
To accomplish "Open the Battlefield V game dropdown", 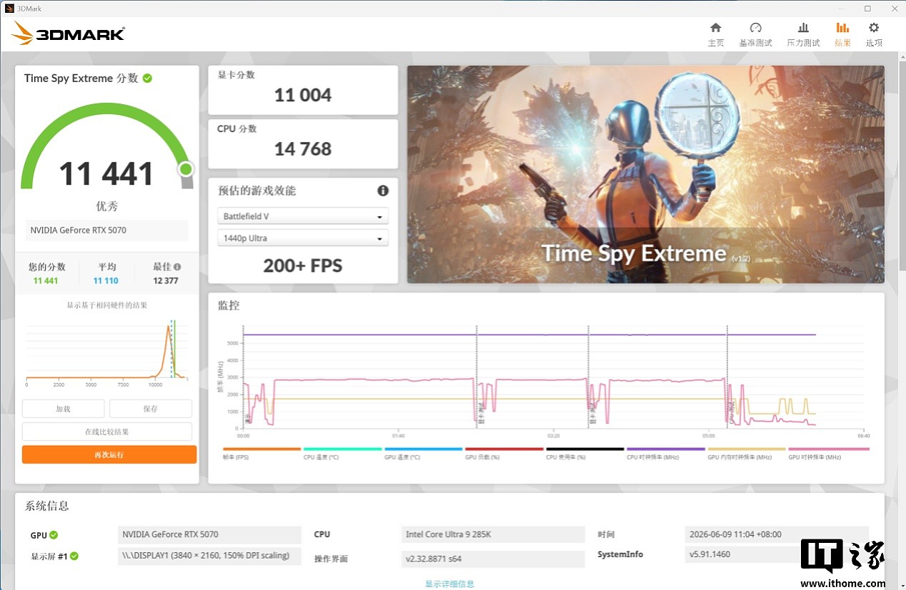I will [303, 216].
